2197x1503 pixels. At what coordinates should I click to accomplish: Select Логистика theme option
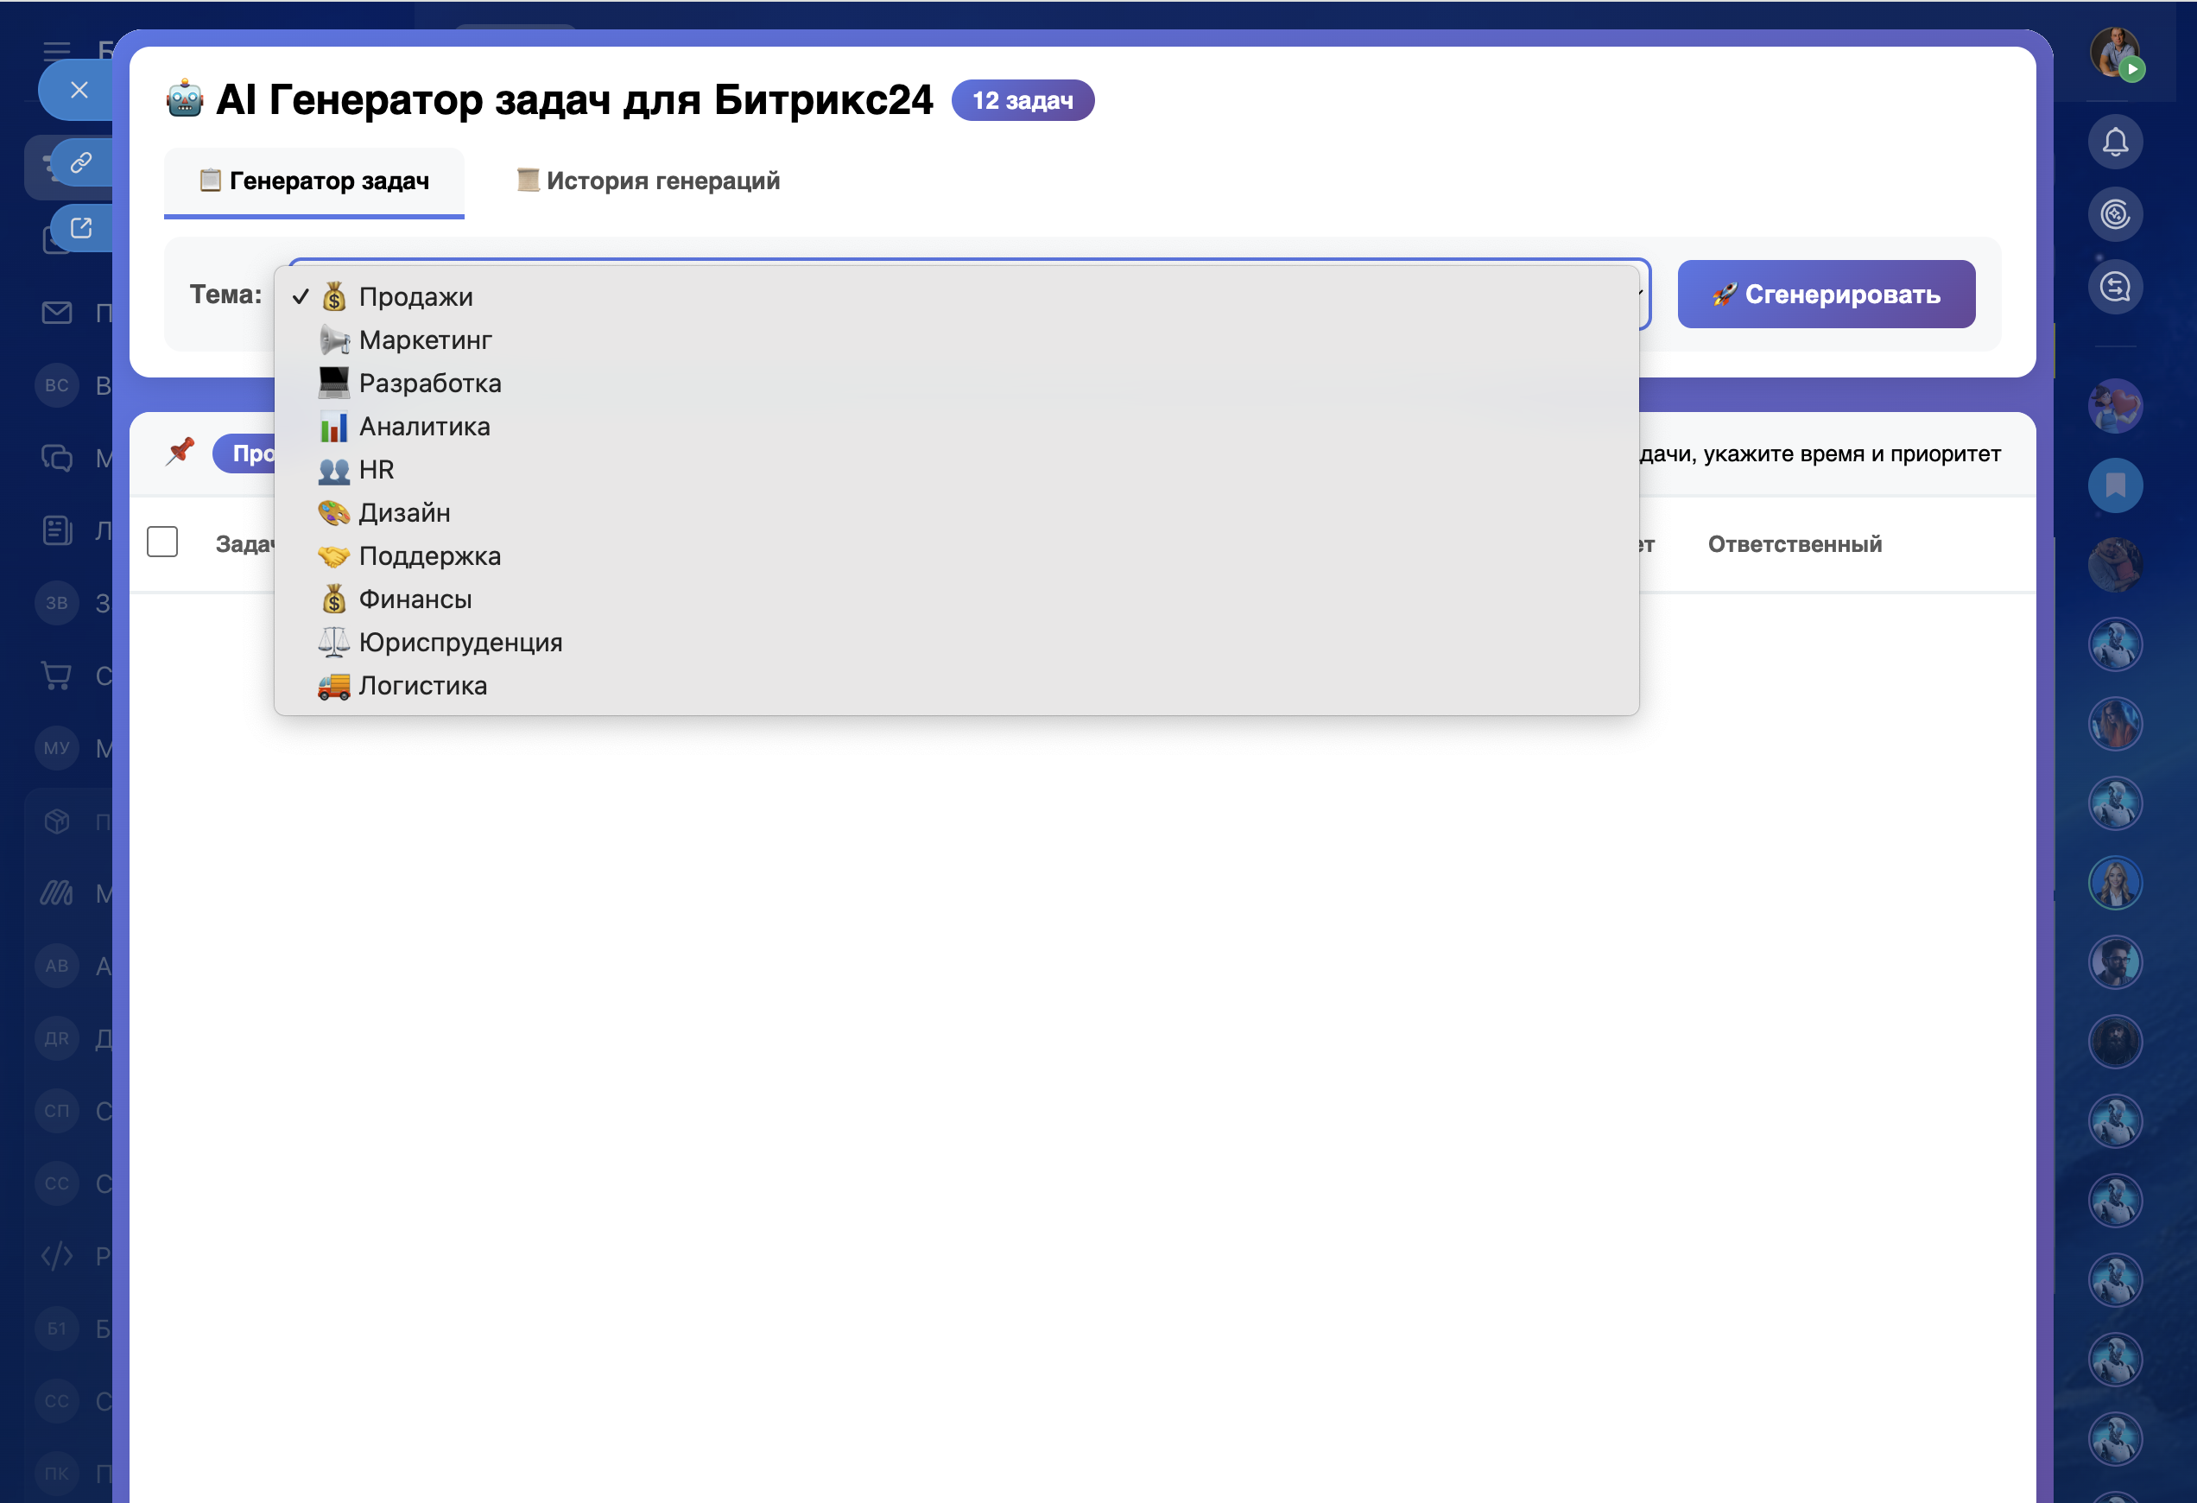coord(422,686)
